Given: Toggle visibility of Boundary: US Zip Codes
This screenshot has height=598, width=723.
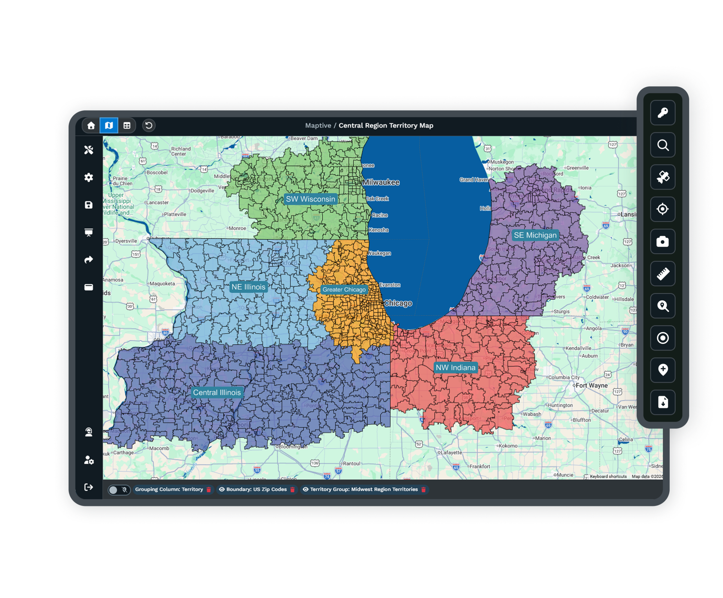Looking at the screenshot, I should coord(222,489).
